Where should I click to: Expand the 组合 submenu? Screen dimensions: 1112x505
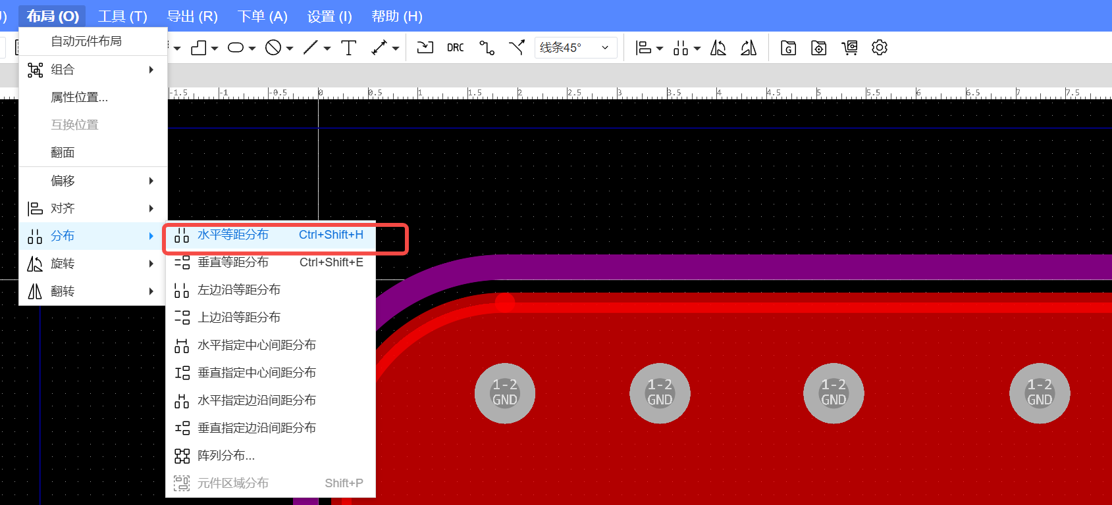(x=93, y=70)
